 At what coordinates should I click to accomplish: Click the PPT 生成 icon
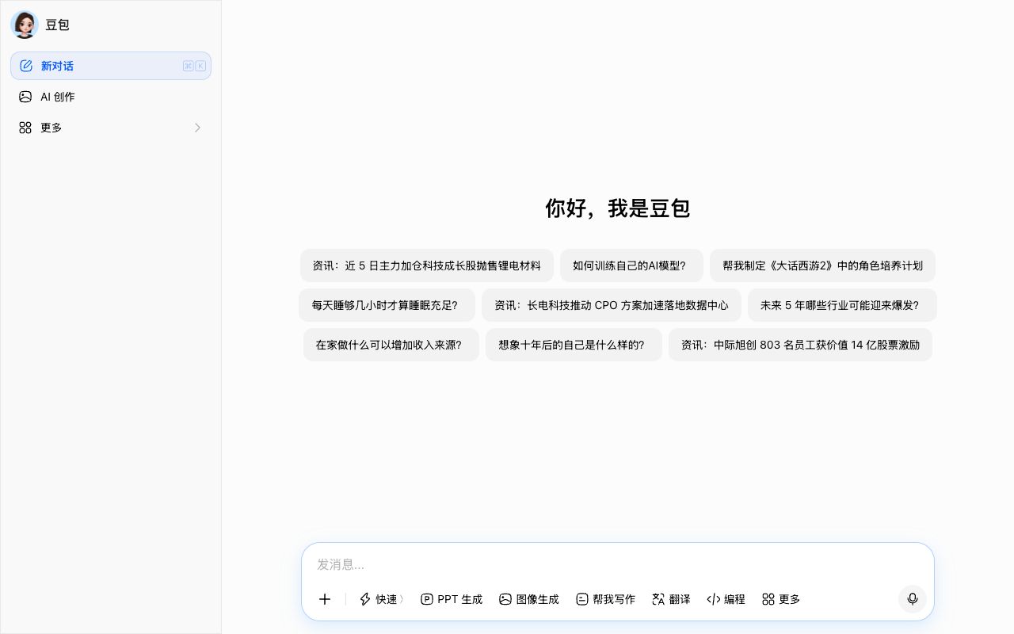click(x=427, y=599)
